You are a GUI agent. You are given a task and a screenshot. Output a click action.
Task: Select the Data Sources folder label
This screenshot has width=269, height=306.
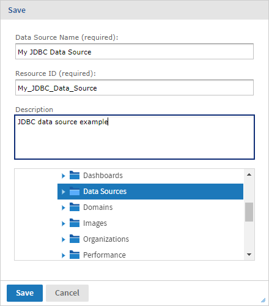[105, 192]
